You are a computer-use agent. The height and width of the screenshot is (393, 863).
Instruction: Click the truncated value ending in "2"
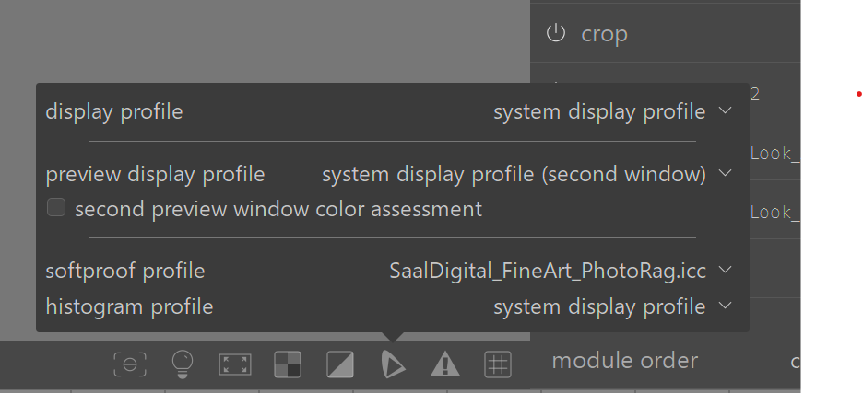[x=755, y=94]
